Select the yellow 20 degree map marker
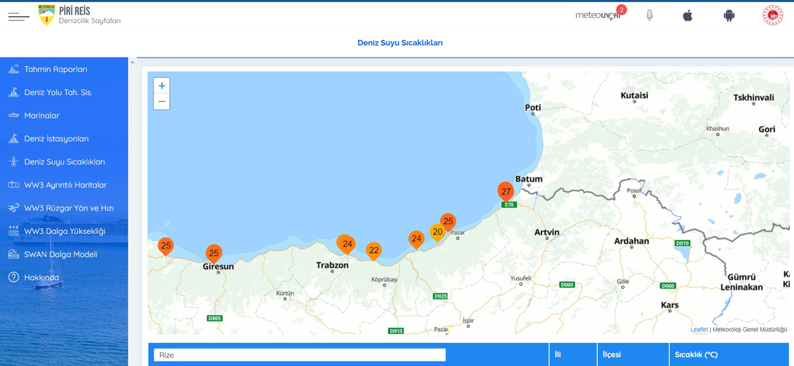Image resolution: width=794 pixels, height=366 pixels. 437,232
